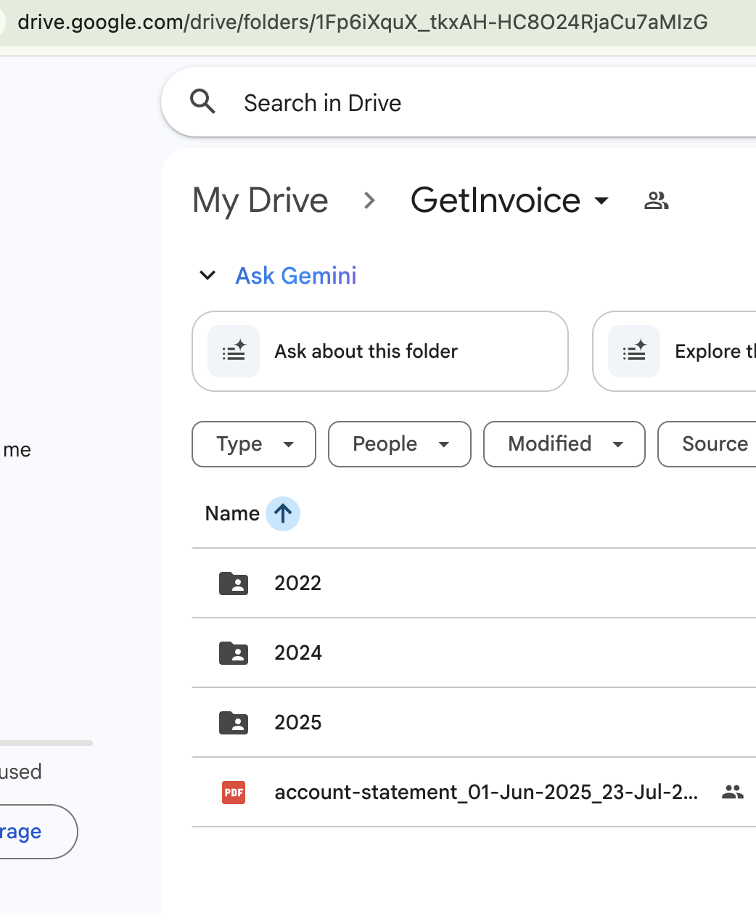The width and height of the screenshot is (756, 913).
Task: Click the shared people icon beside GetInvoice
Action: pos(656,200)
